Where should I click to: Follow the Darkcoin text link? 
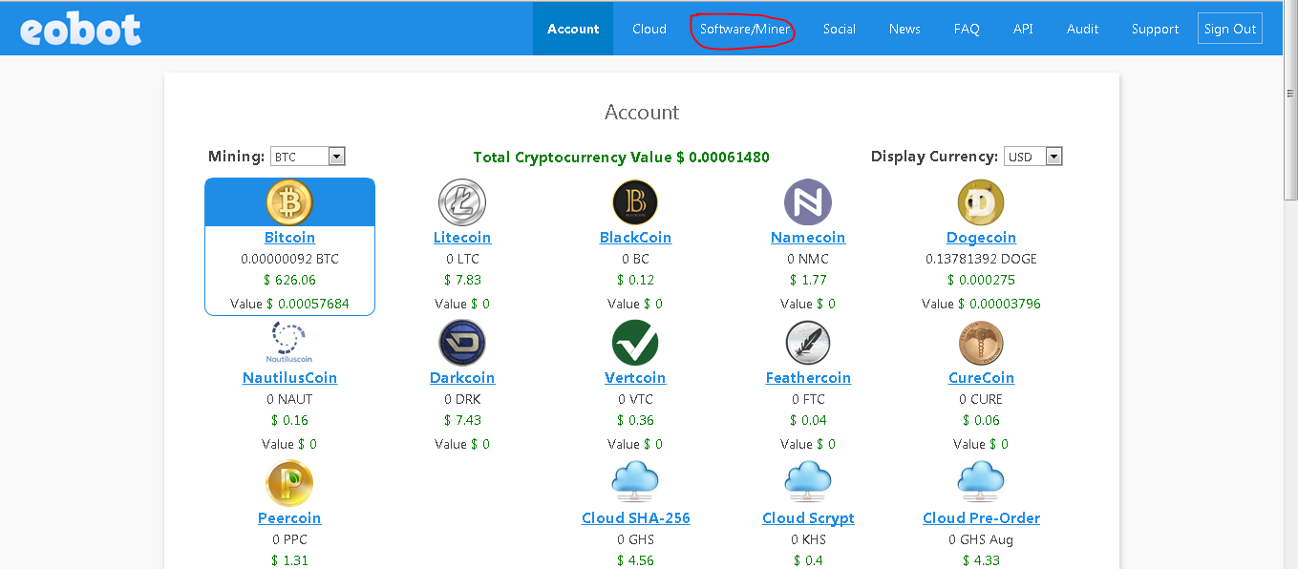coord(462,377)
